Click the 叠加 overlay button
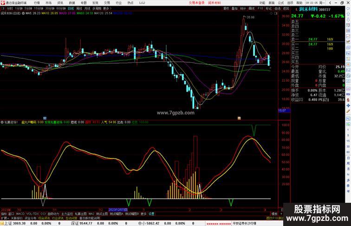Screen dimensions: 351x226 coord(234,8)
